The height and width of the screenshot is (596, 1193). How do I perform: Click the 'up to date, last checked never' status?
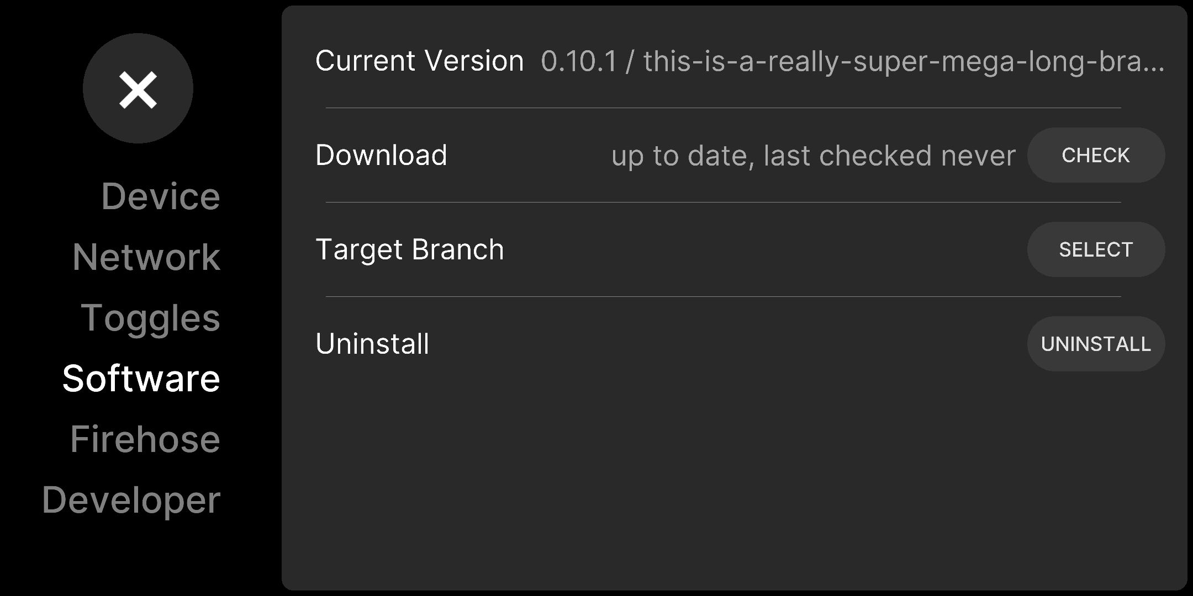coord(813,156)
